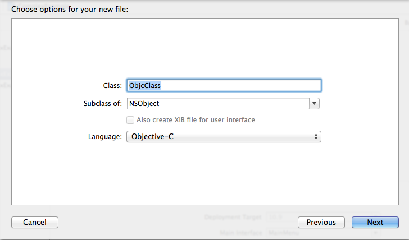Click the "Subclass of:" label
The height and width of the screenshot is (240, 409).
click(102, 104)
